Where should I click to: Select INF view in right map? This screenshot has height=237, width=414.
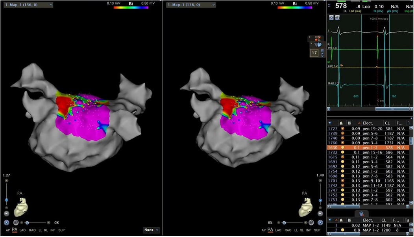(x=309, y=230)
